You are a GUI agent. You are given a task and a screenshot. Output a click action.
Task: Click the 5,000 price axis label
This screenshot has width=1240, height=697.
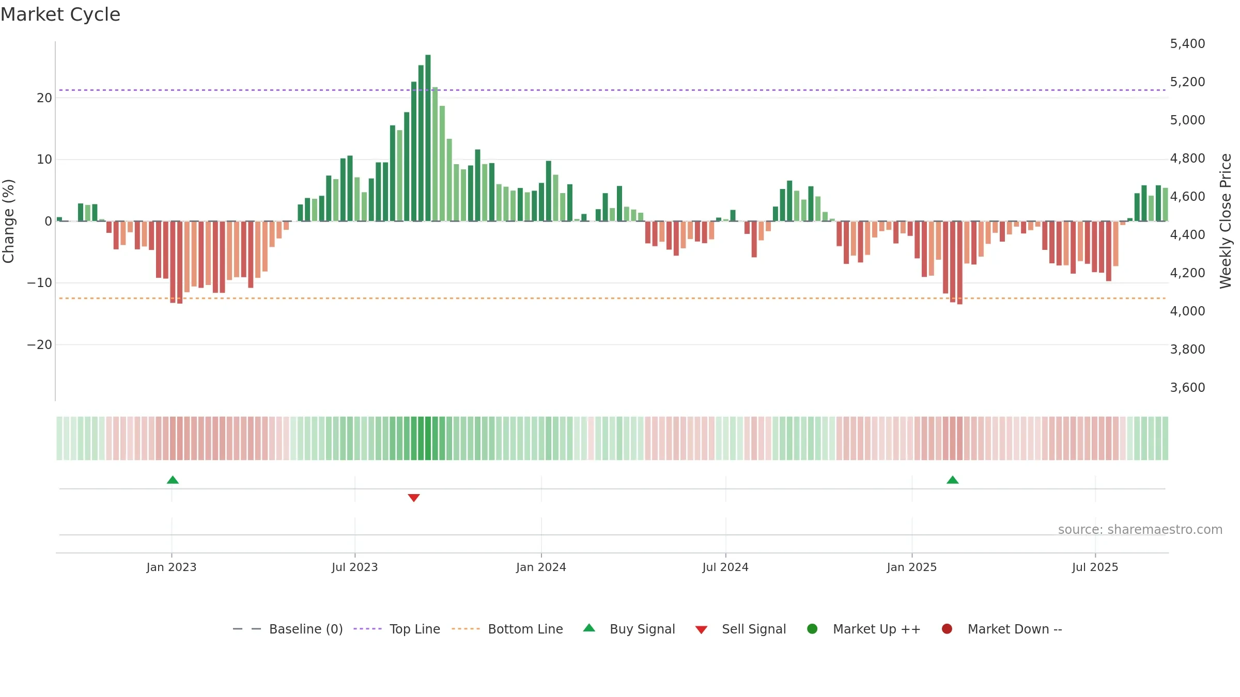coord(1187,120)
